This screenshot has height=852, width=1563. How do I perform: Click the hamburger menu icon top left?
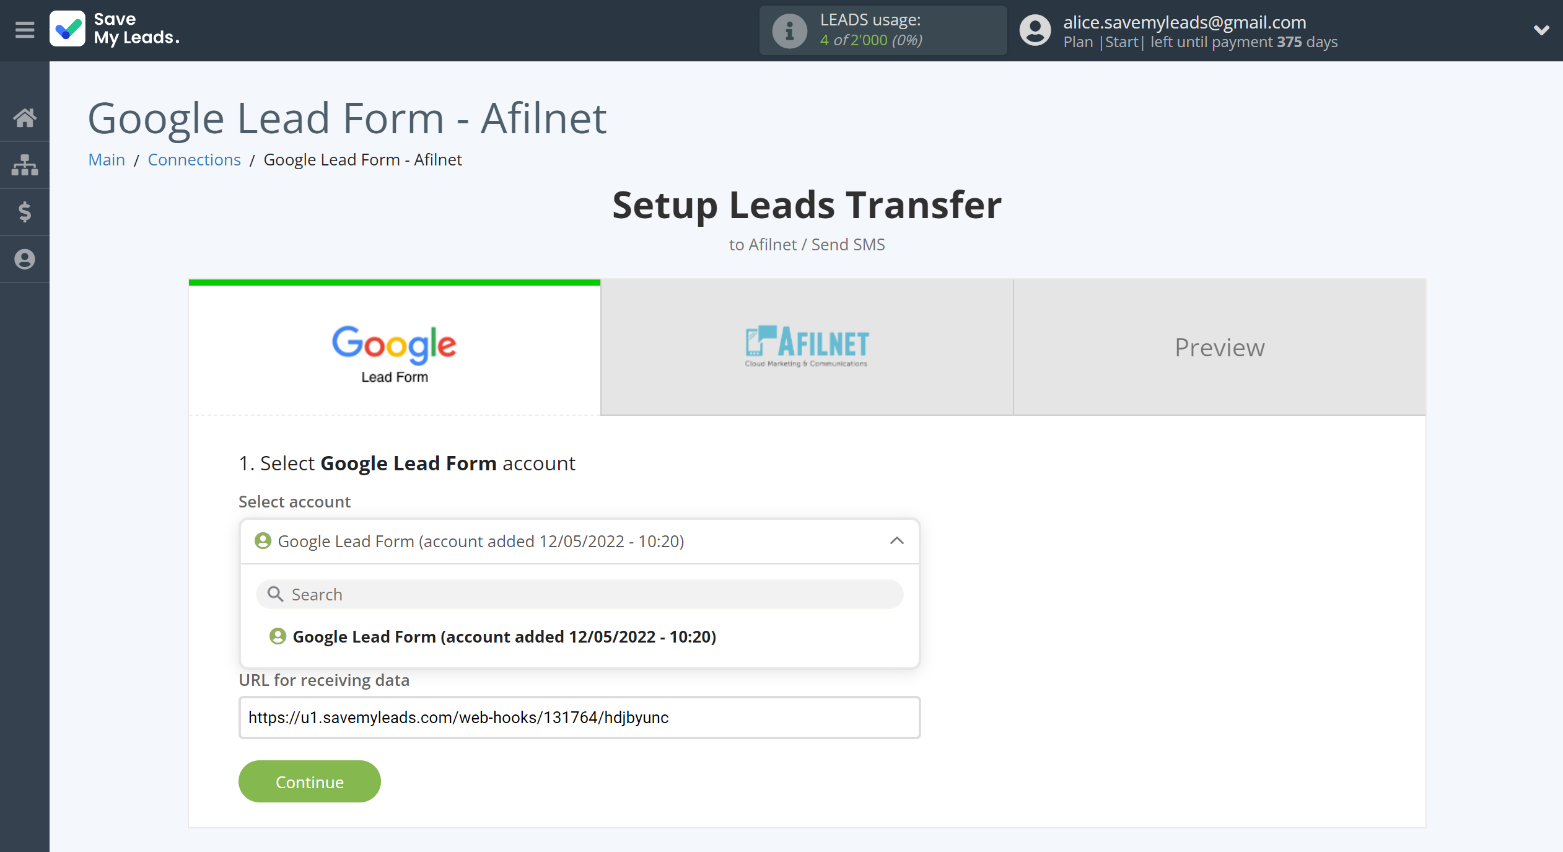coord(24,29)
